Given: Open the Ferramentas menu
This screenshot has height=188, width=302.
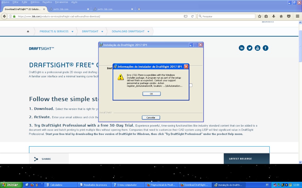Looking at the screenshot, I should pos(61,2).
